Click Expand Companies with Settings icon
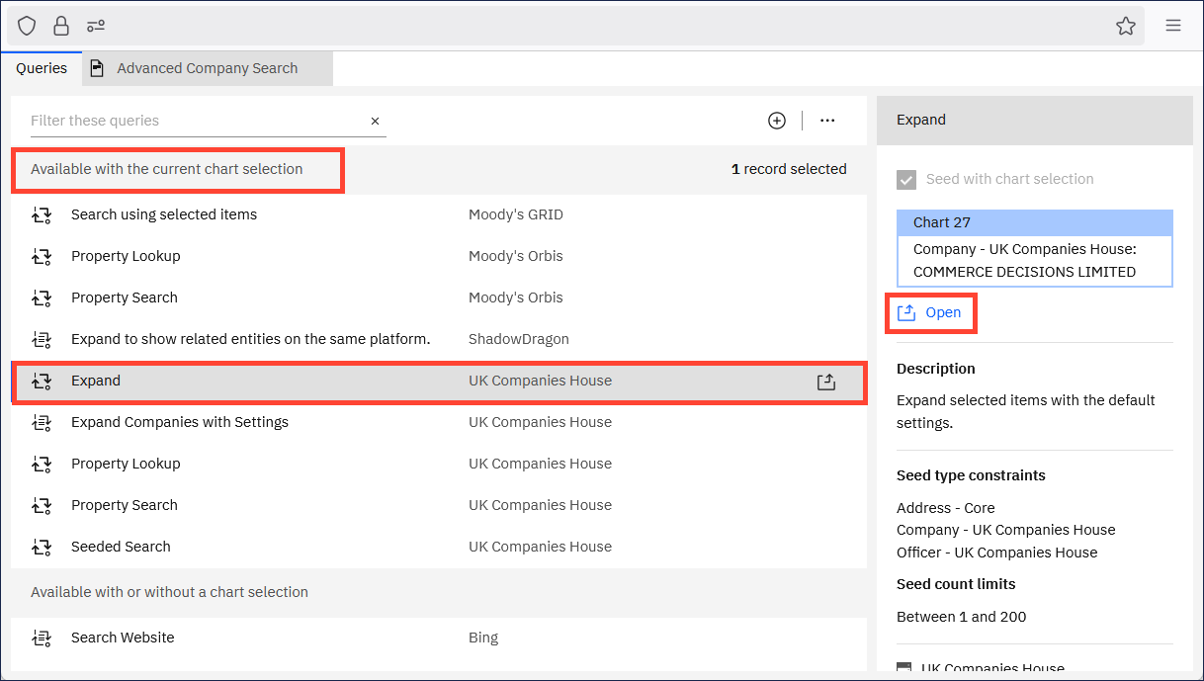The height and width of the screenshot is (681, 1204). [x=42, y=422]
